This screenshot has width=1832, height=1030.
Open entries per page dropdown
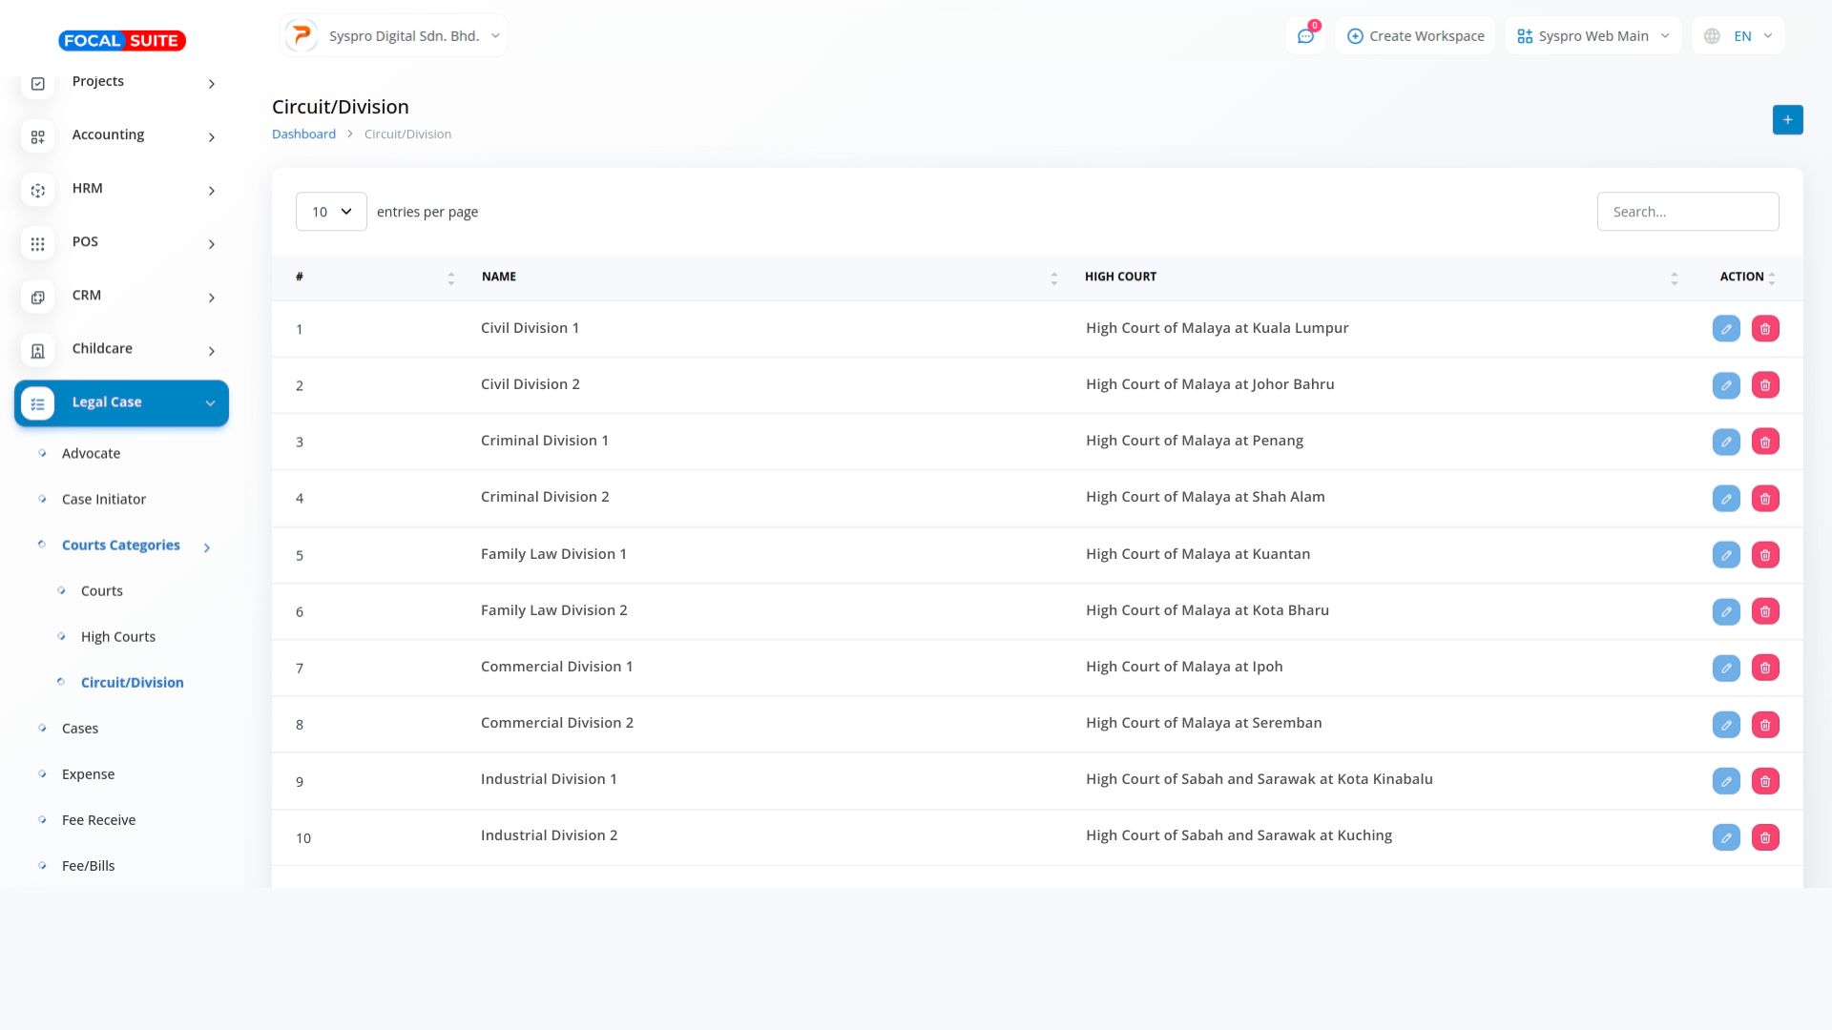(x=331, y=212)
